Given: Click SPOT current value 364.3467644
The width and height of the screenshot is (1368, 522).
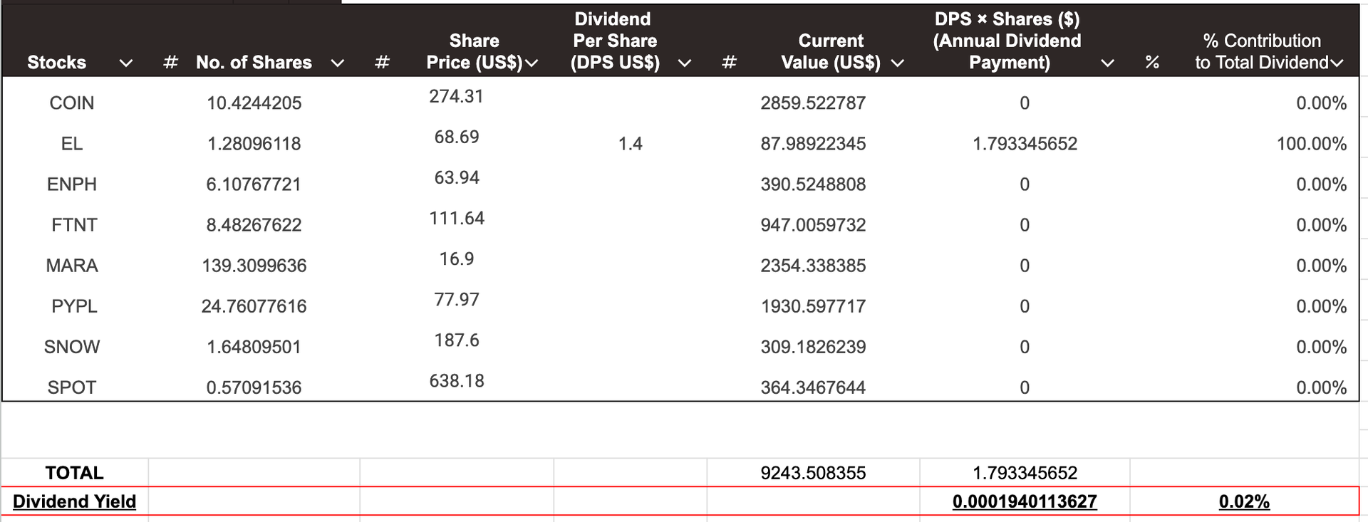Looking at the screenshot, I should click(813, 387).
